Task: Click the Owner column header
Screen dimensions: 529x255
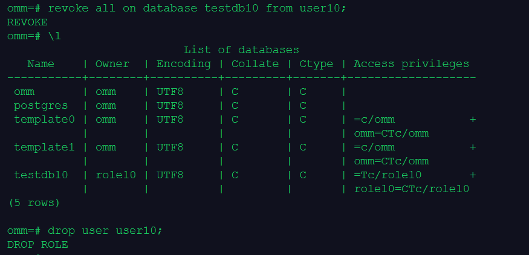Action: tap(112, 64)
